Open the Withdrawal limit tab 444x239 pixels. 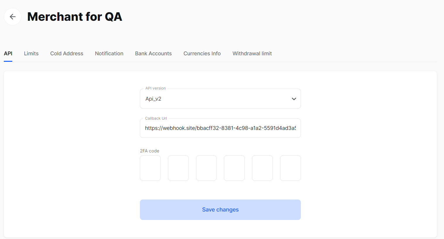252,54
